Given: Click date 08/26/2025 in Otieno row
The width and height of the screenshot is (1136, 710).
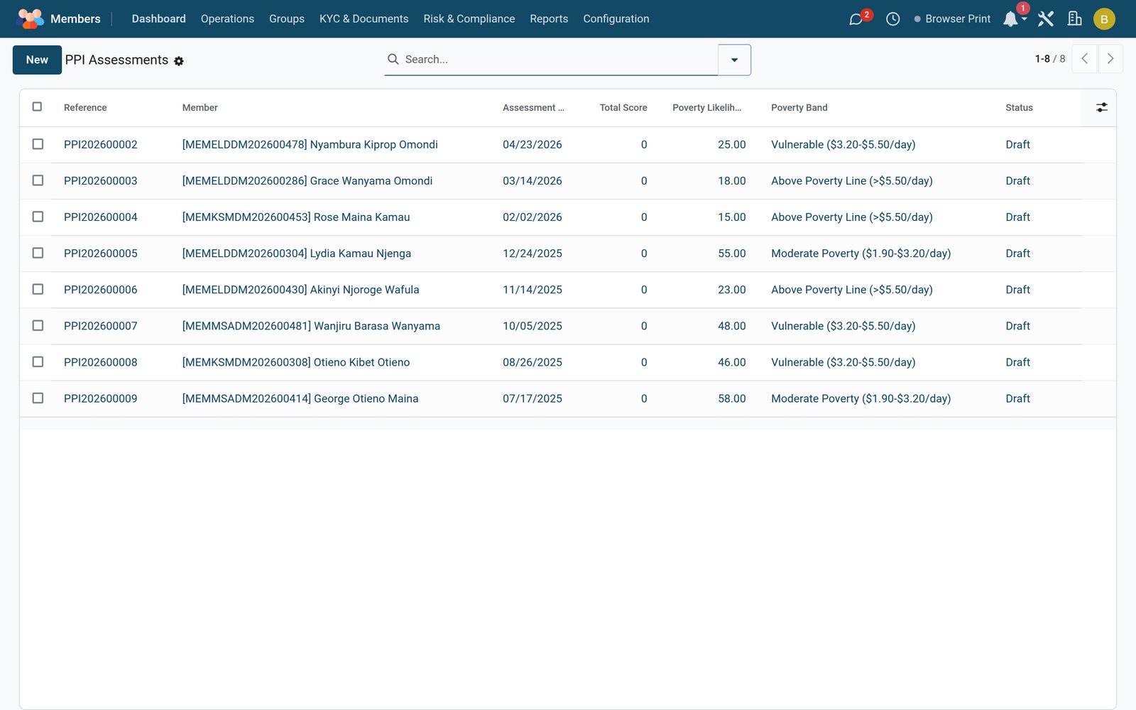Looking at the screenshot, I should point(532,362).
